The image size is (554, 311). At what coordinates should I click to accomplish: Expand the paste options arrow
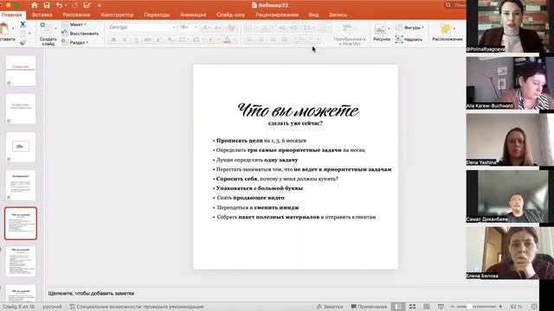pos(13,29)
